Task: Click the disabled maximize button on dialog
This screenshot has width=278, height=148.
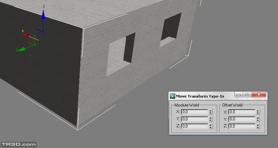Action: (247, 95)
